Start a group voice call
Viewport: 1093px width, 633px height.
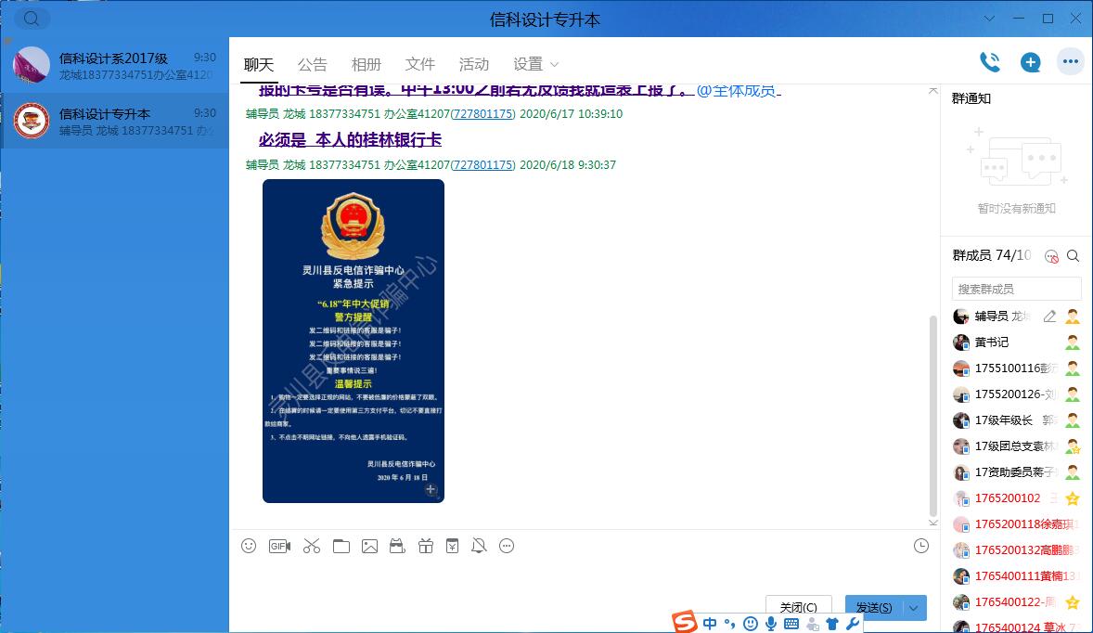pos(990,63)
